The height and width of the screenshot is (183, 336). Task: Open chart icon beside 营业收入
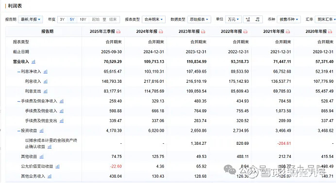click(x=34, y=61)
